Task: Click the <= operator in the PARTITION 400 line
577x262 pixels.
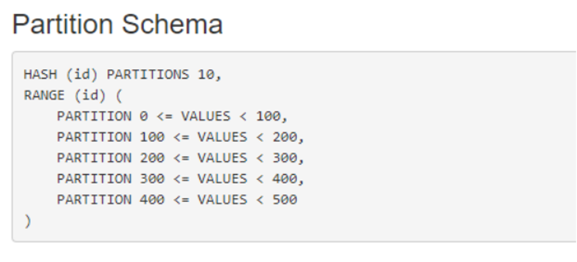Action: click(181, 200)
